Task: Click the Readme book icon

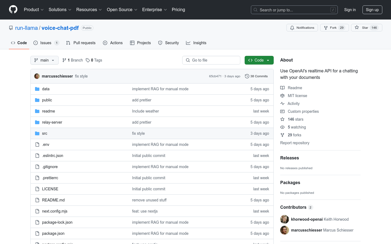Action: click(x=282, y=88)
